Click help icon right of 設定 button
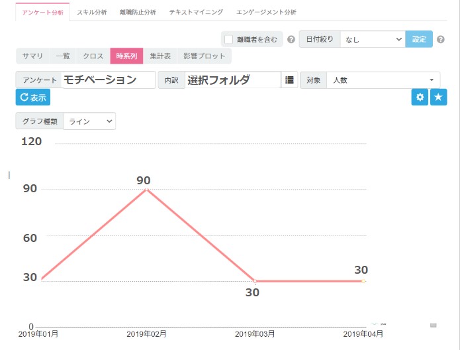 [439, 40]
